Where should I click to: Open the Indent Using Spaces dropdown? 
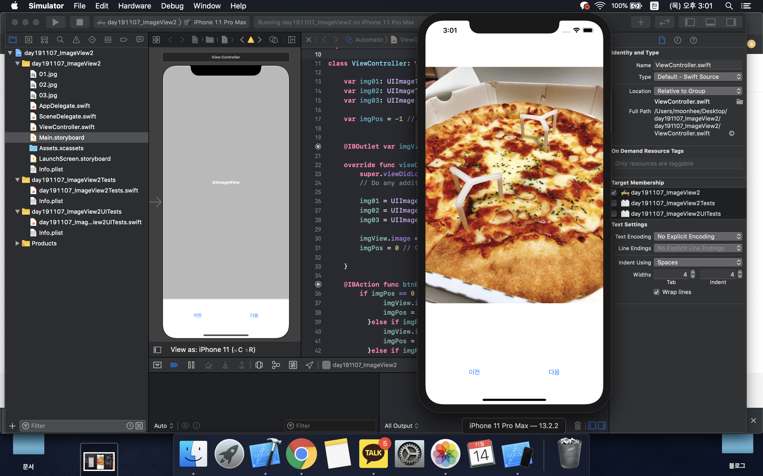click(698, 263)
